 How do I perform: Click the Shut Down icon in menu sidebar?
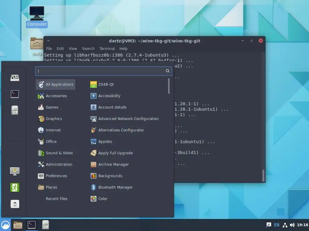tap(15, 204)
